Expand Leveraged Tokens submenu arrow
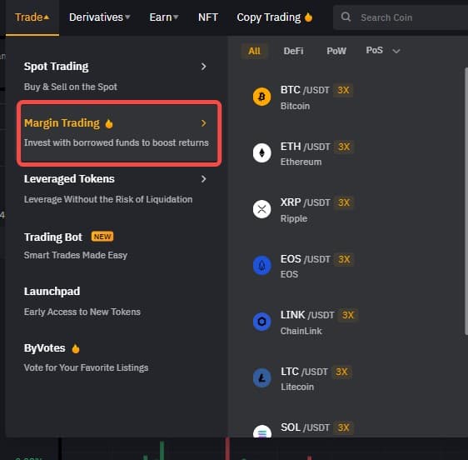 (x=203, y=179)
